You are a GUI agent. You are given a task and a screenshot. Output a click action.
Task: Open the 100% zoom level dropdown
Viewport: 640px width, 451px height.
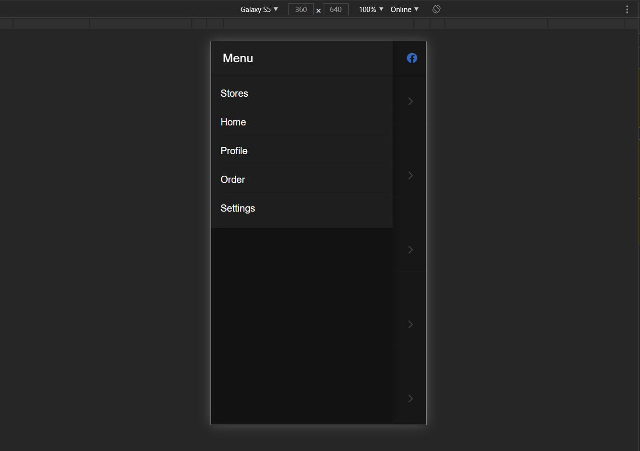[x=370, y=9]
